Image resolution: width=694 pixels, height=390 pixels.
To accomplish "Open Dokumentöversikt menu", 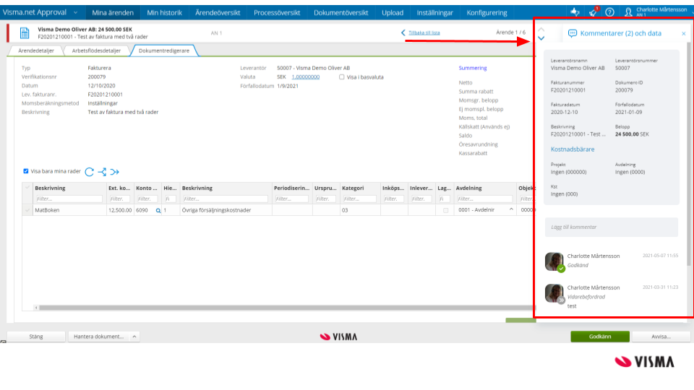I will pos(340,13).
